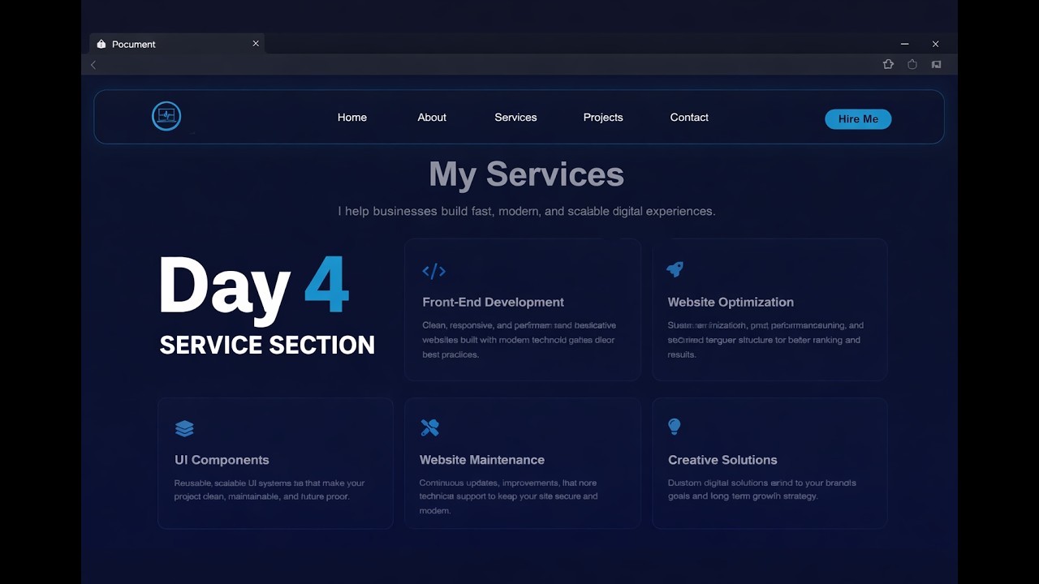Click the code brackets icon for Front-End Development
Screen dimensions: 1039x584
point(434,271)
